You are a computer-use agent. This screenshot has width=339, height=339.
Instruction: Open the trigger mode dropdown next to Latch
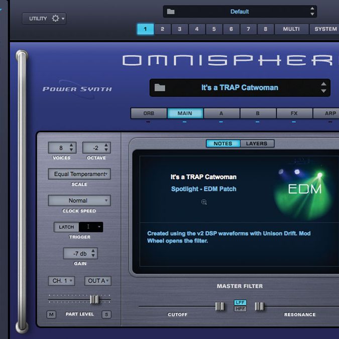[91, 227]
